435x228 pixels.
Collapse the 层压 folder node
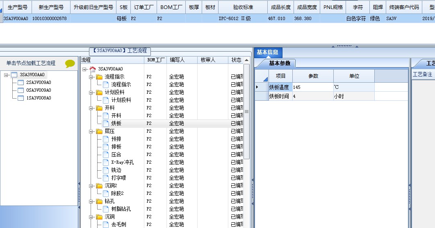pos(91,131)
